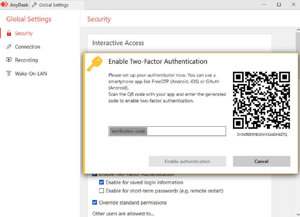
Task: Open the Connection settings section
Action: point(27,47)
